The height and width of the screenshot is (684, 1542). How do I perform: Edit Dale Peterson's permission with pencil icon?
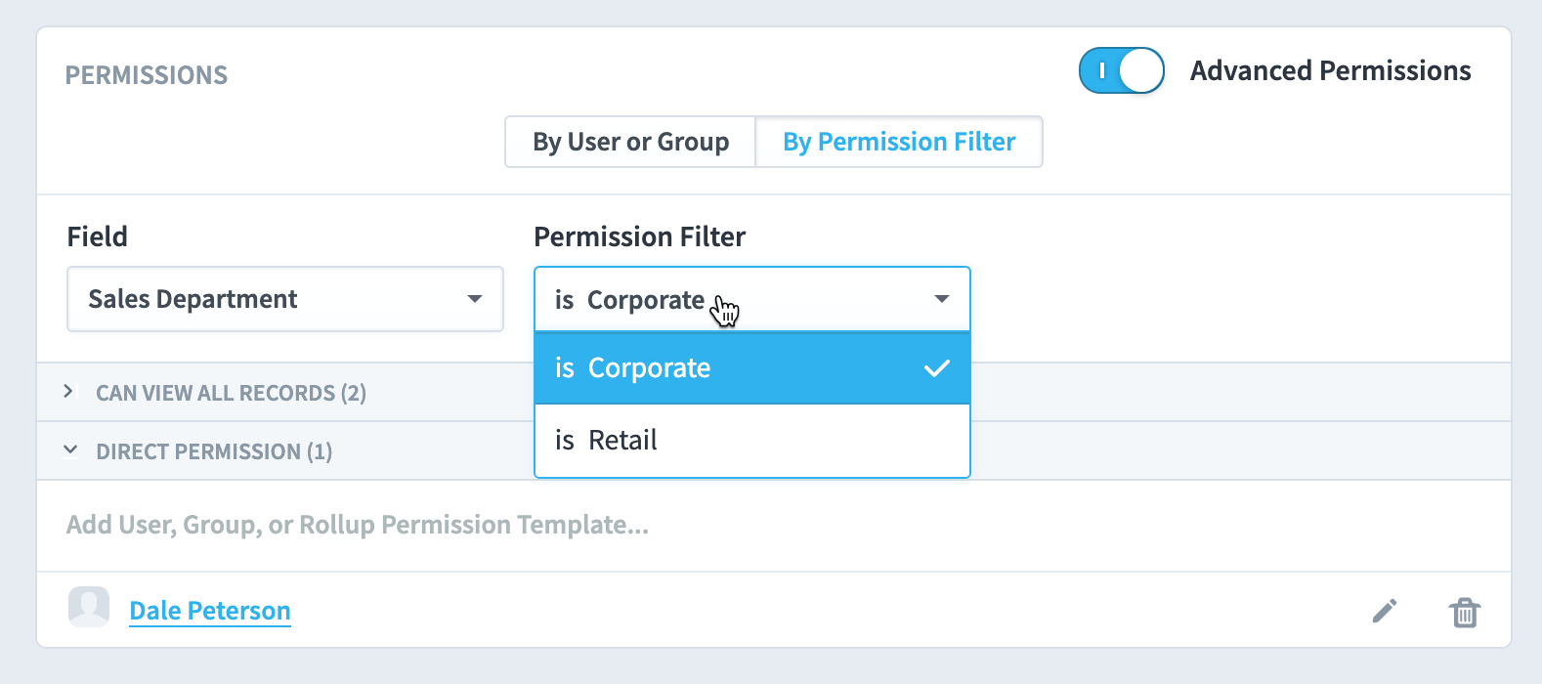pos(1384,611)
